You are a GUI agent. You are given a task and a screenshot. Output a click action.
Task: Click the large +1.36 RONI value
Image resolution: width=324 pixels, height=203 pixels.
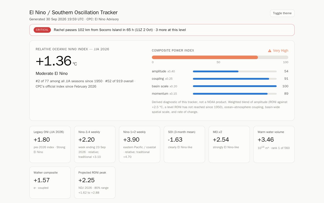(x=53, y=61)
